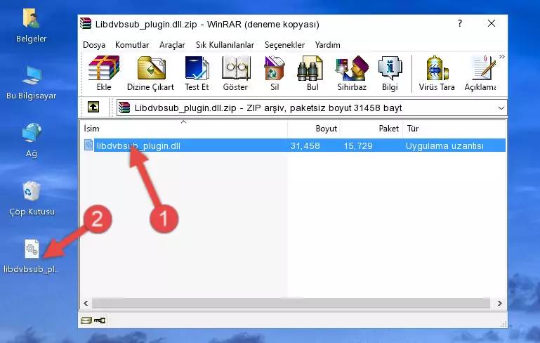Sort by the Boyut column header
The height and width of the screenshot is (343, 540).
[314, 129]
